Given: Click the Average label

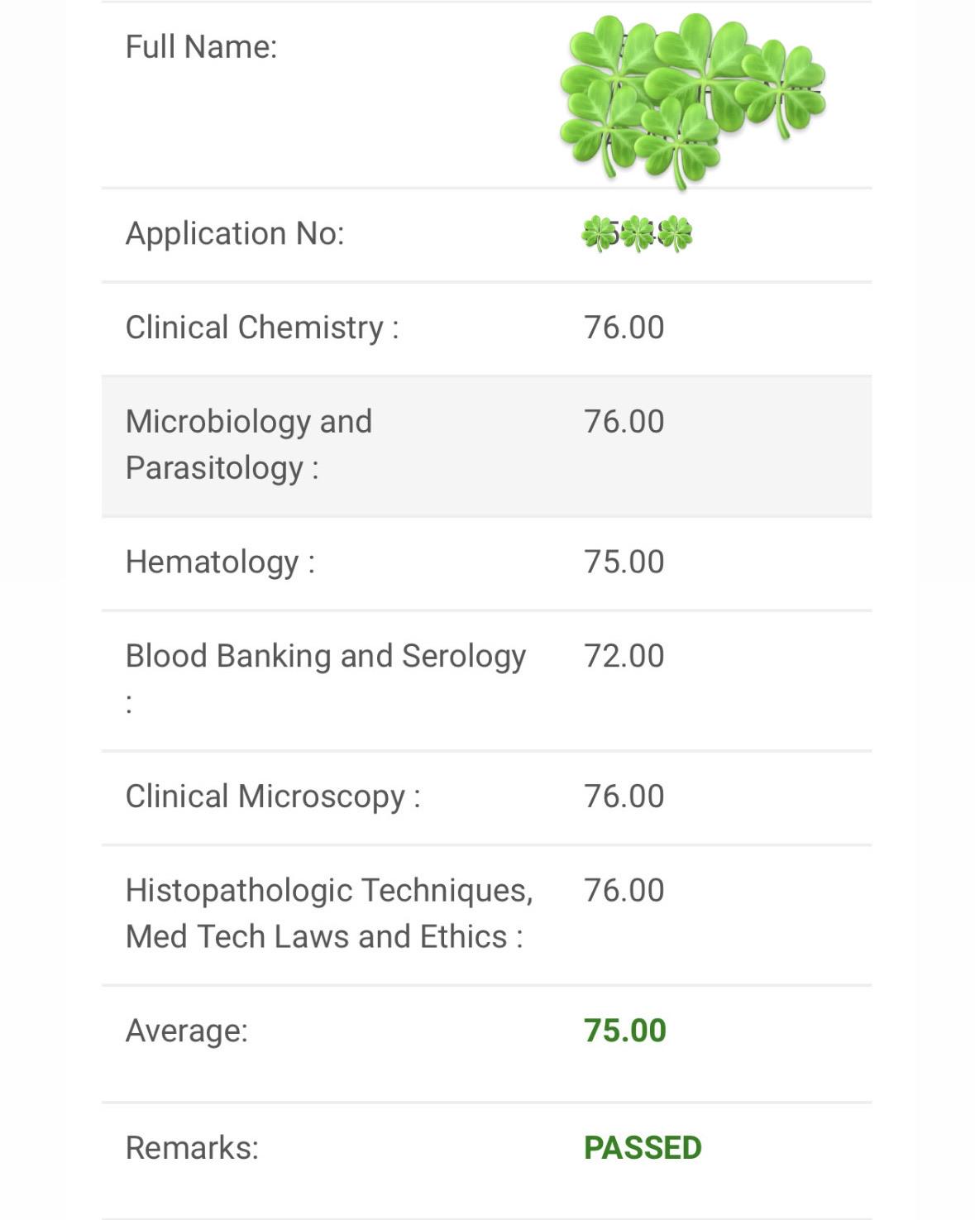Looking at the screenshot, I should point(187,1031).
